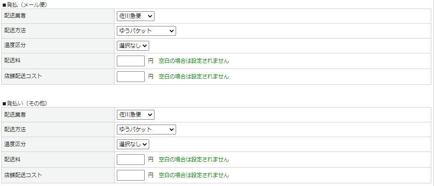Click 配送料 label in メール便 section
The width and height of the screenshot is (434, 186).
click(x=13, y=60)
